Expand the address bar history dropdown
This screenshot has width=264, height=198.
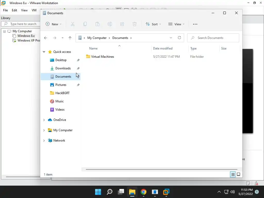point(171,38)
